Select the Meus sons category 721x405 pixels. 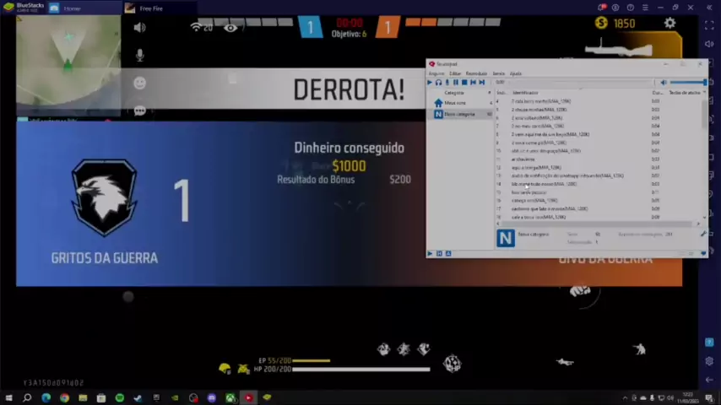pos(454,103)
